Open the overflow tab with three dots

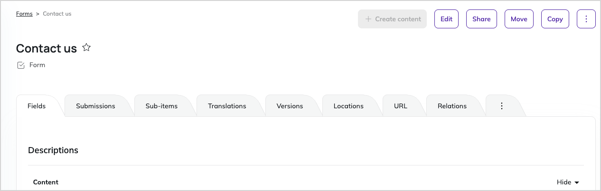point(502,106)
